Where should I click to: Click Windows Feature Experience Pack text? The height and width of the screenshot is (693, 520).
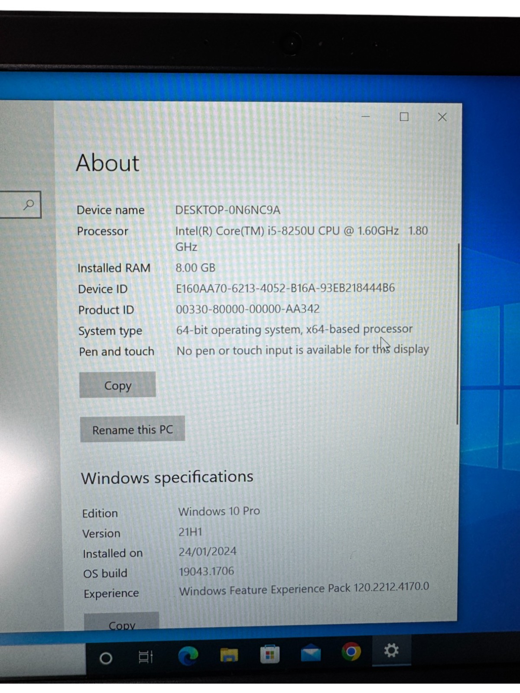[x=304, y=589]
